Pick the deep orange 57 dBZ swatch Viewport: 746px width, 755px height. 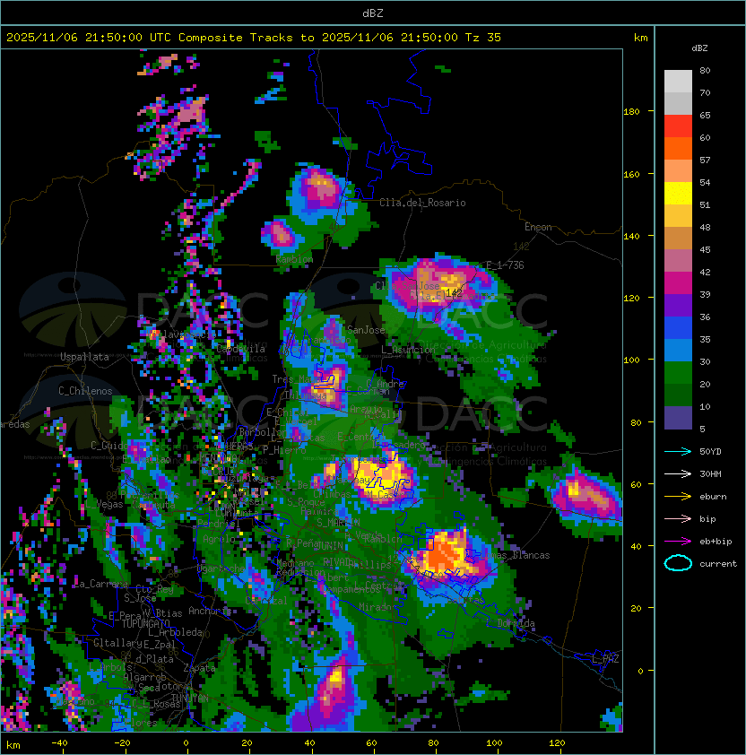[x=678, y=149]
